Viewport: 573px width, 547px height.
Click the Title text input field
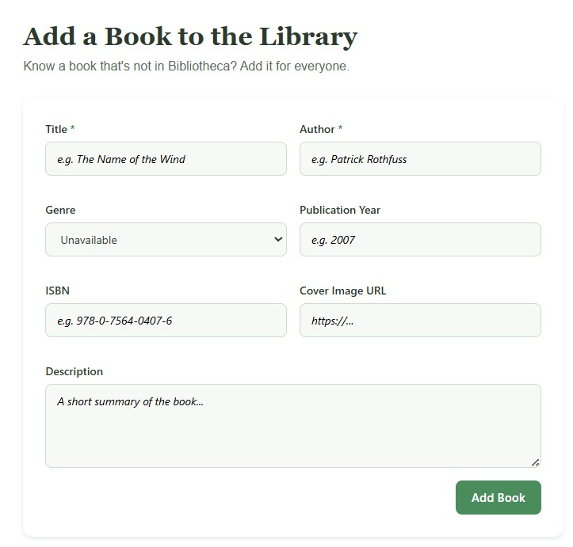166,159
